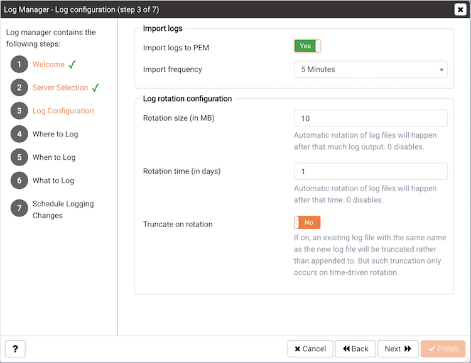Click the Cancel button
This screenshot has height=363, width=471.
tap(310, 349)
